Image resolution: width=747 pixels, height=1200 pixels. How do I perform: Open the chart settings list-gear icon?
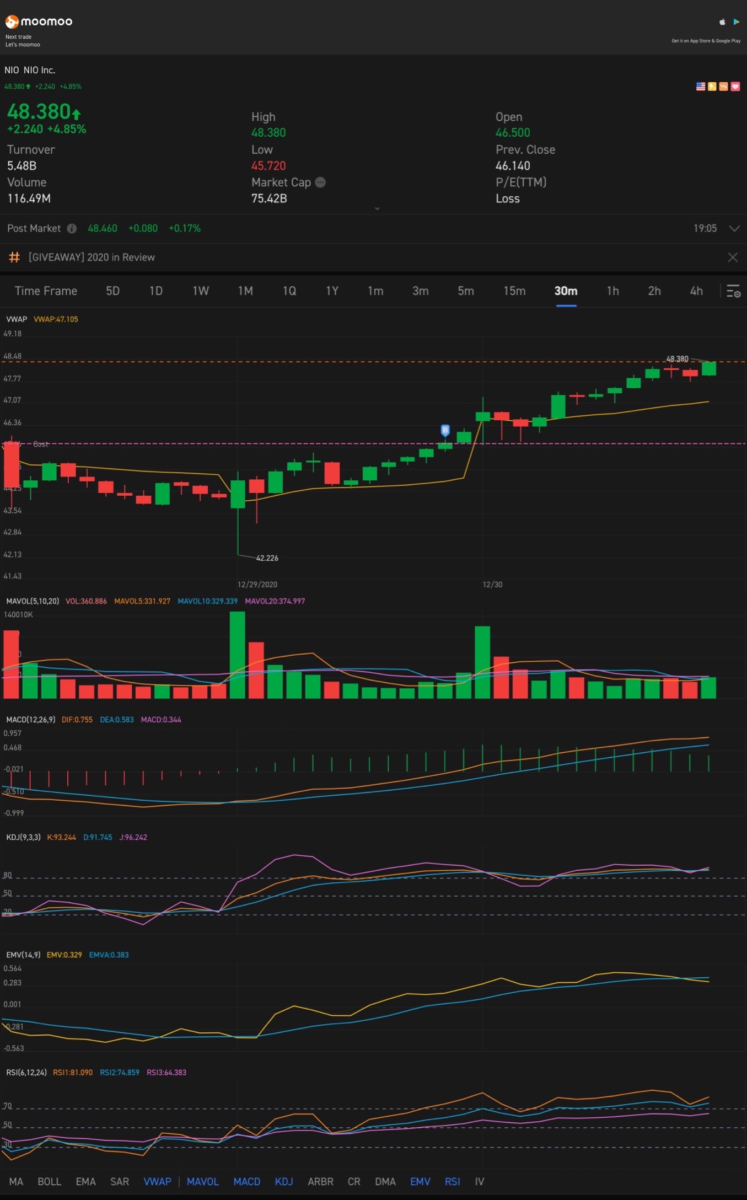click(733, 291)
